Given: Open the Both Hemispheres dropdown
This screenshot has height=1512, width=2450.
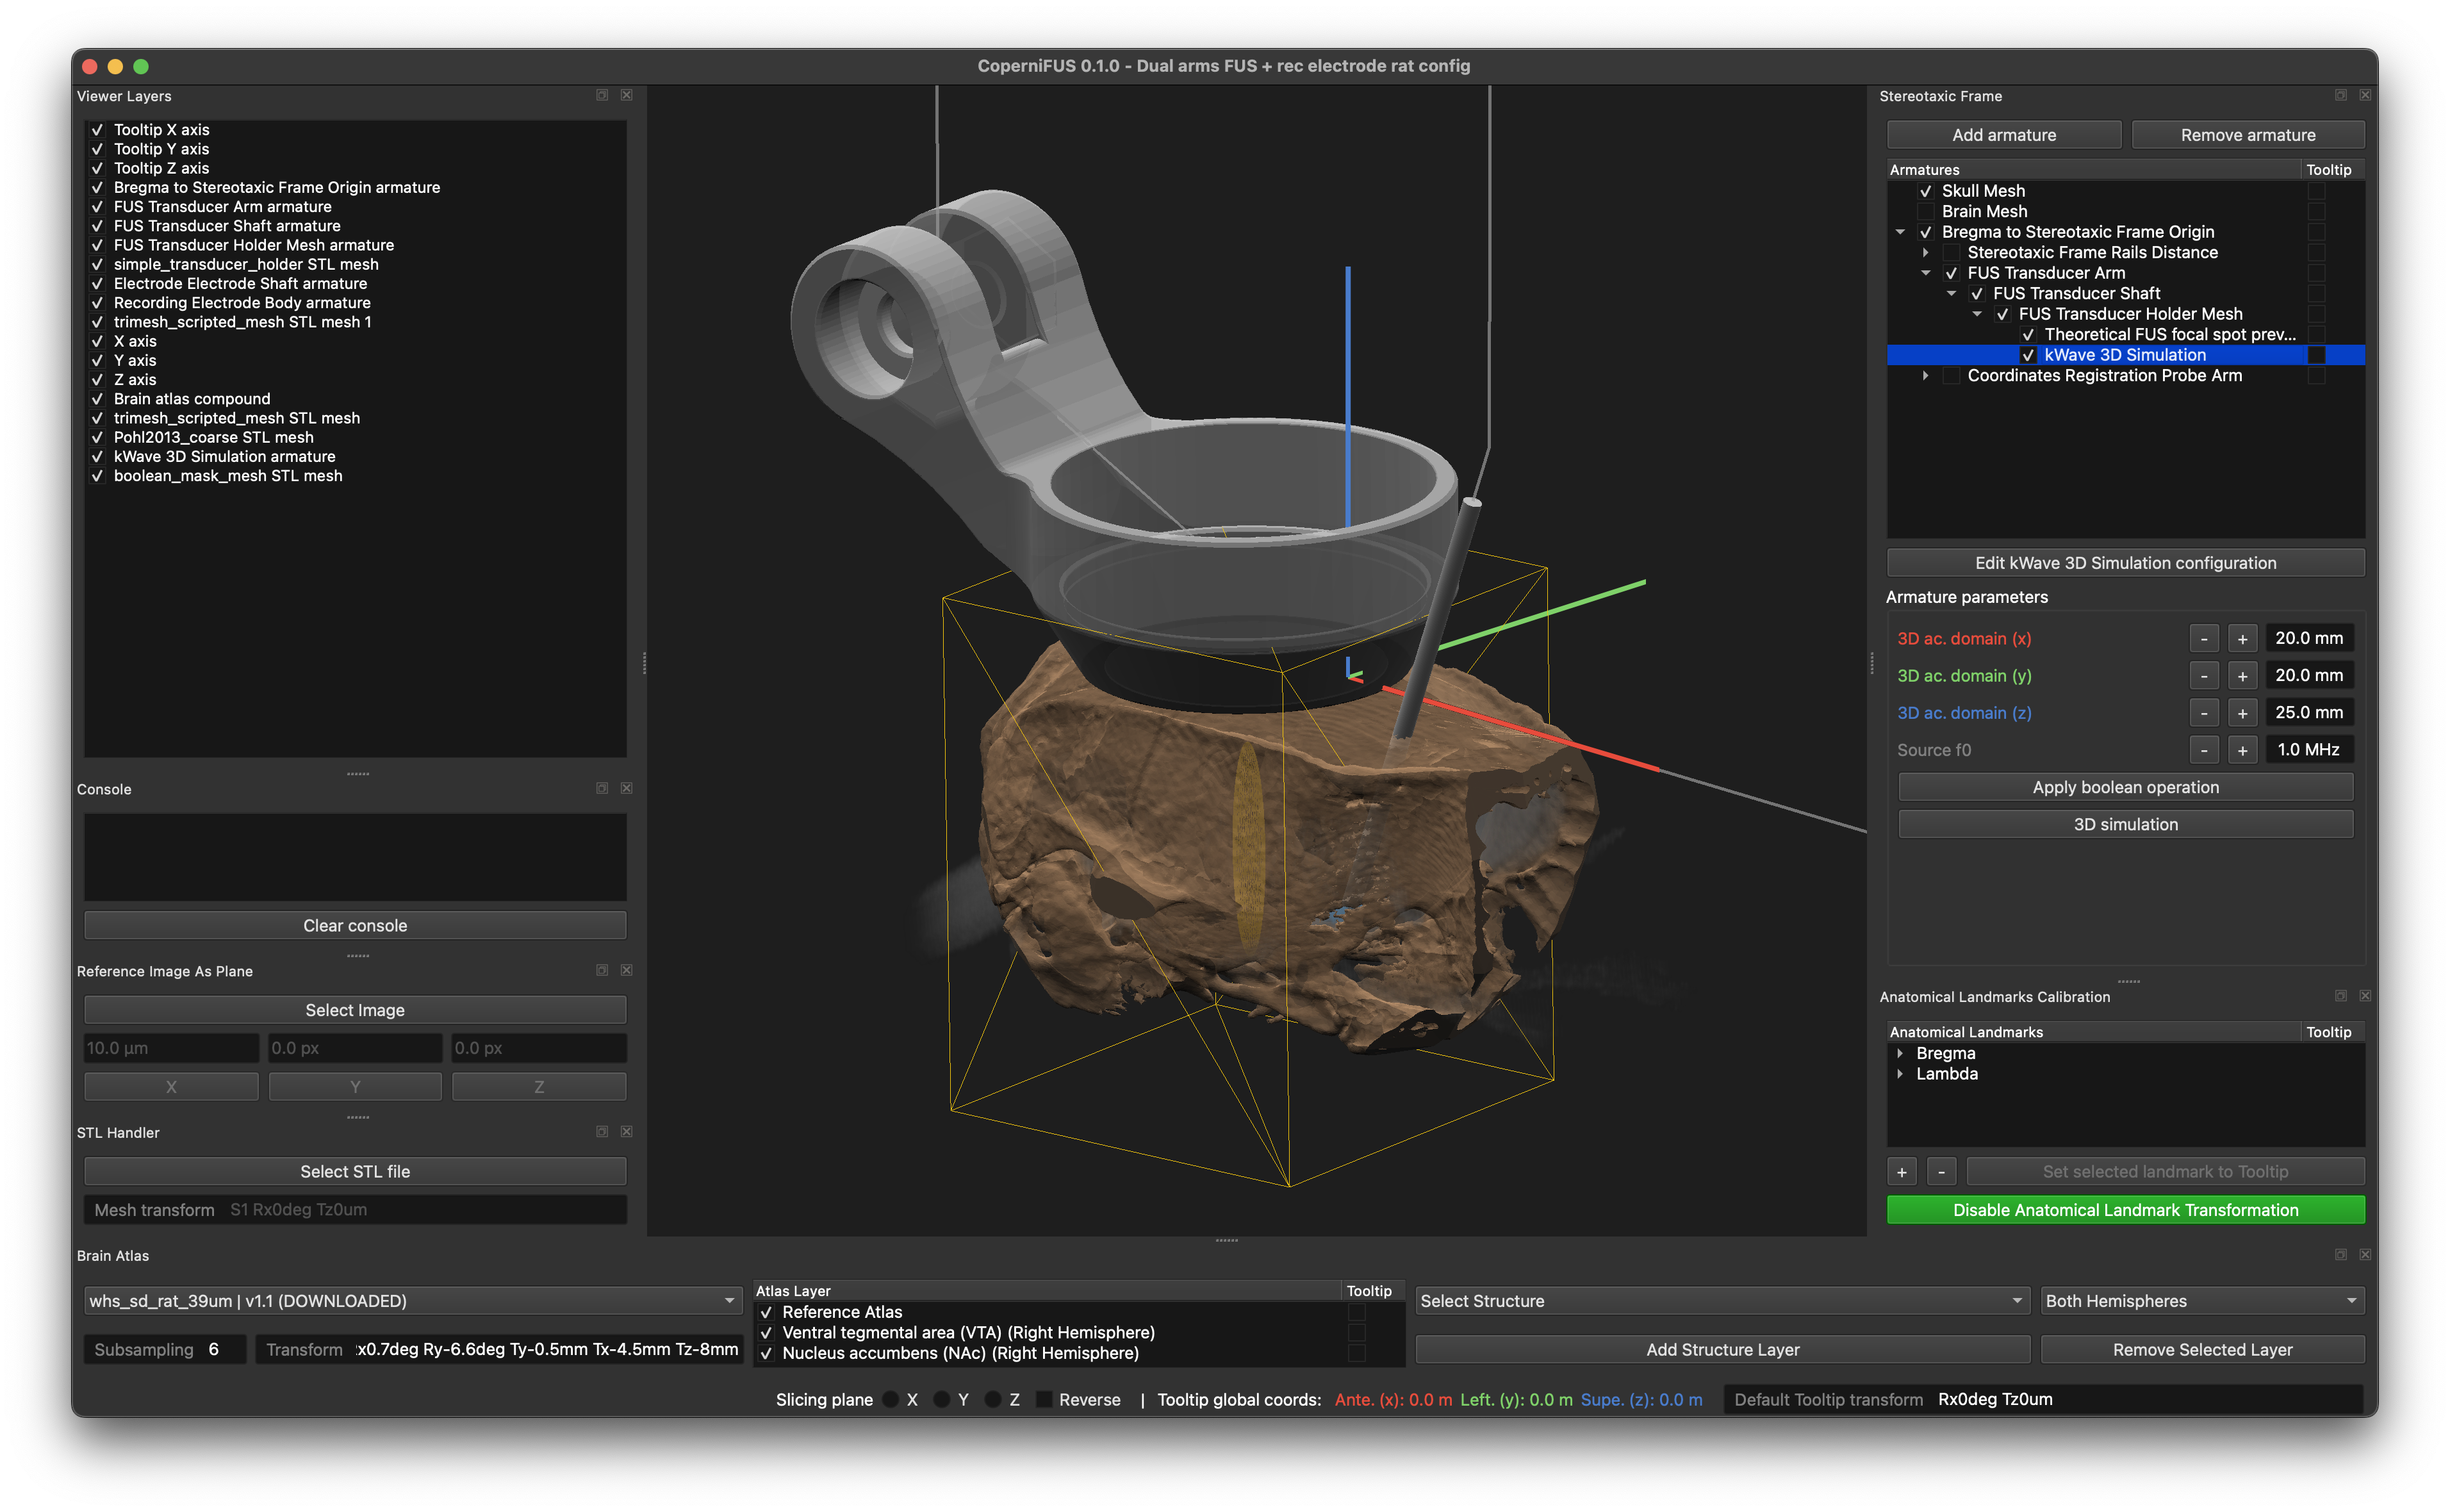Looking at the screenshot, I should 2202,1301.
